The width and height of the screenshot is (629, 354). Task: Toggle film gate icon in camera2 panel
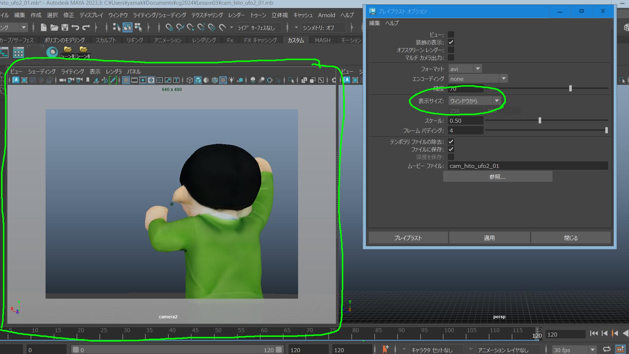134,80
